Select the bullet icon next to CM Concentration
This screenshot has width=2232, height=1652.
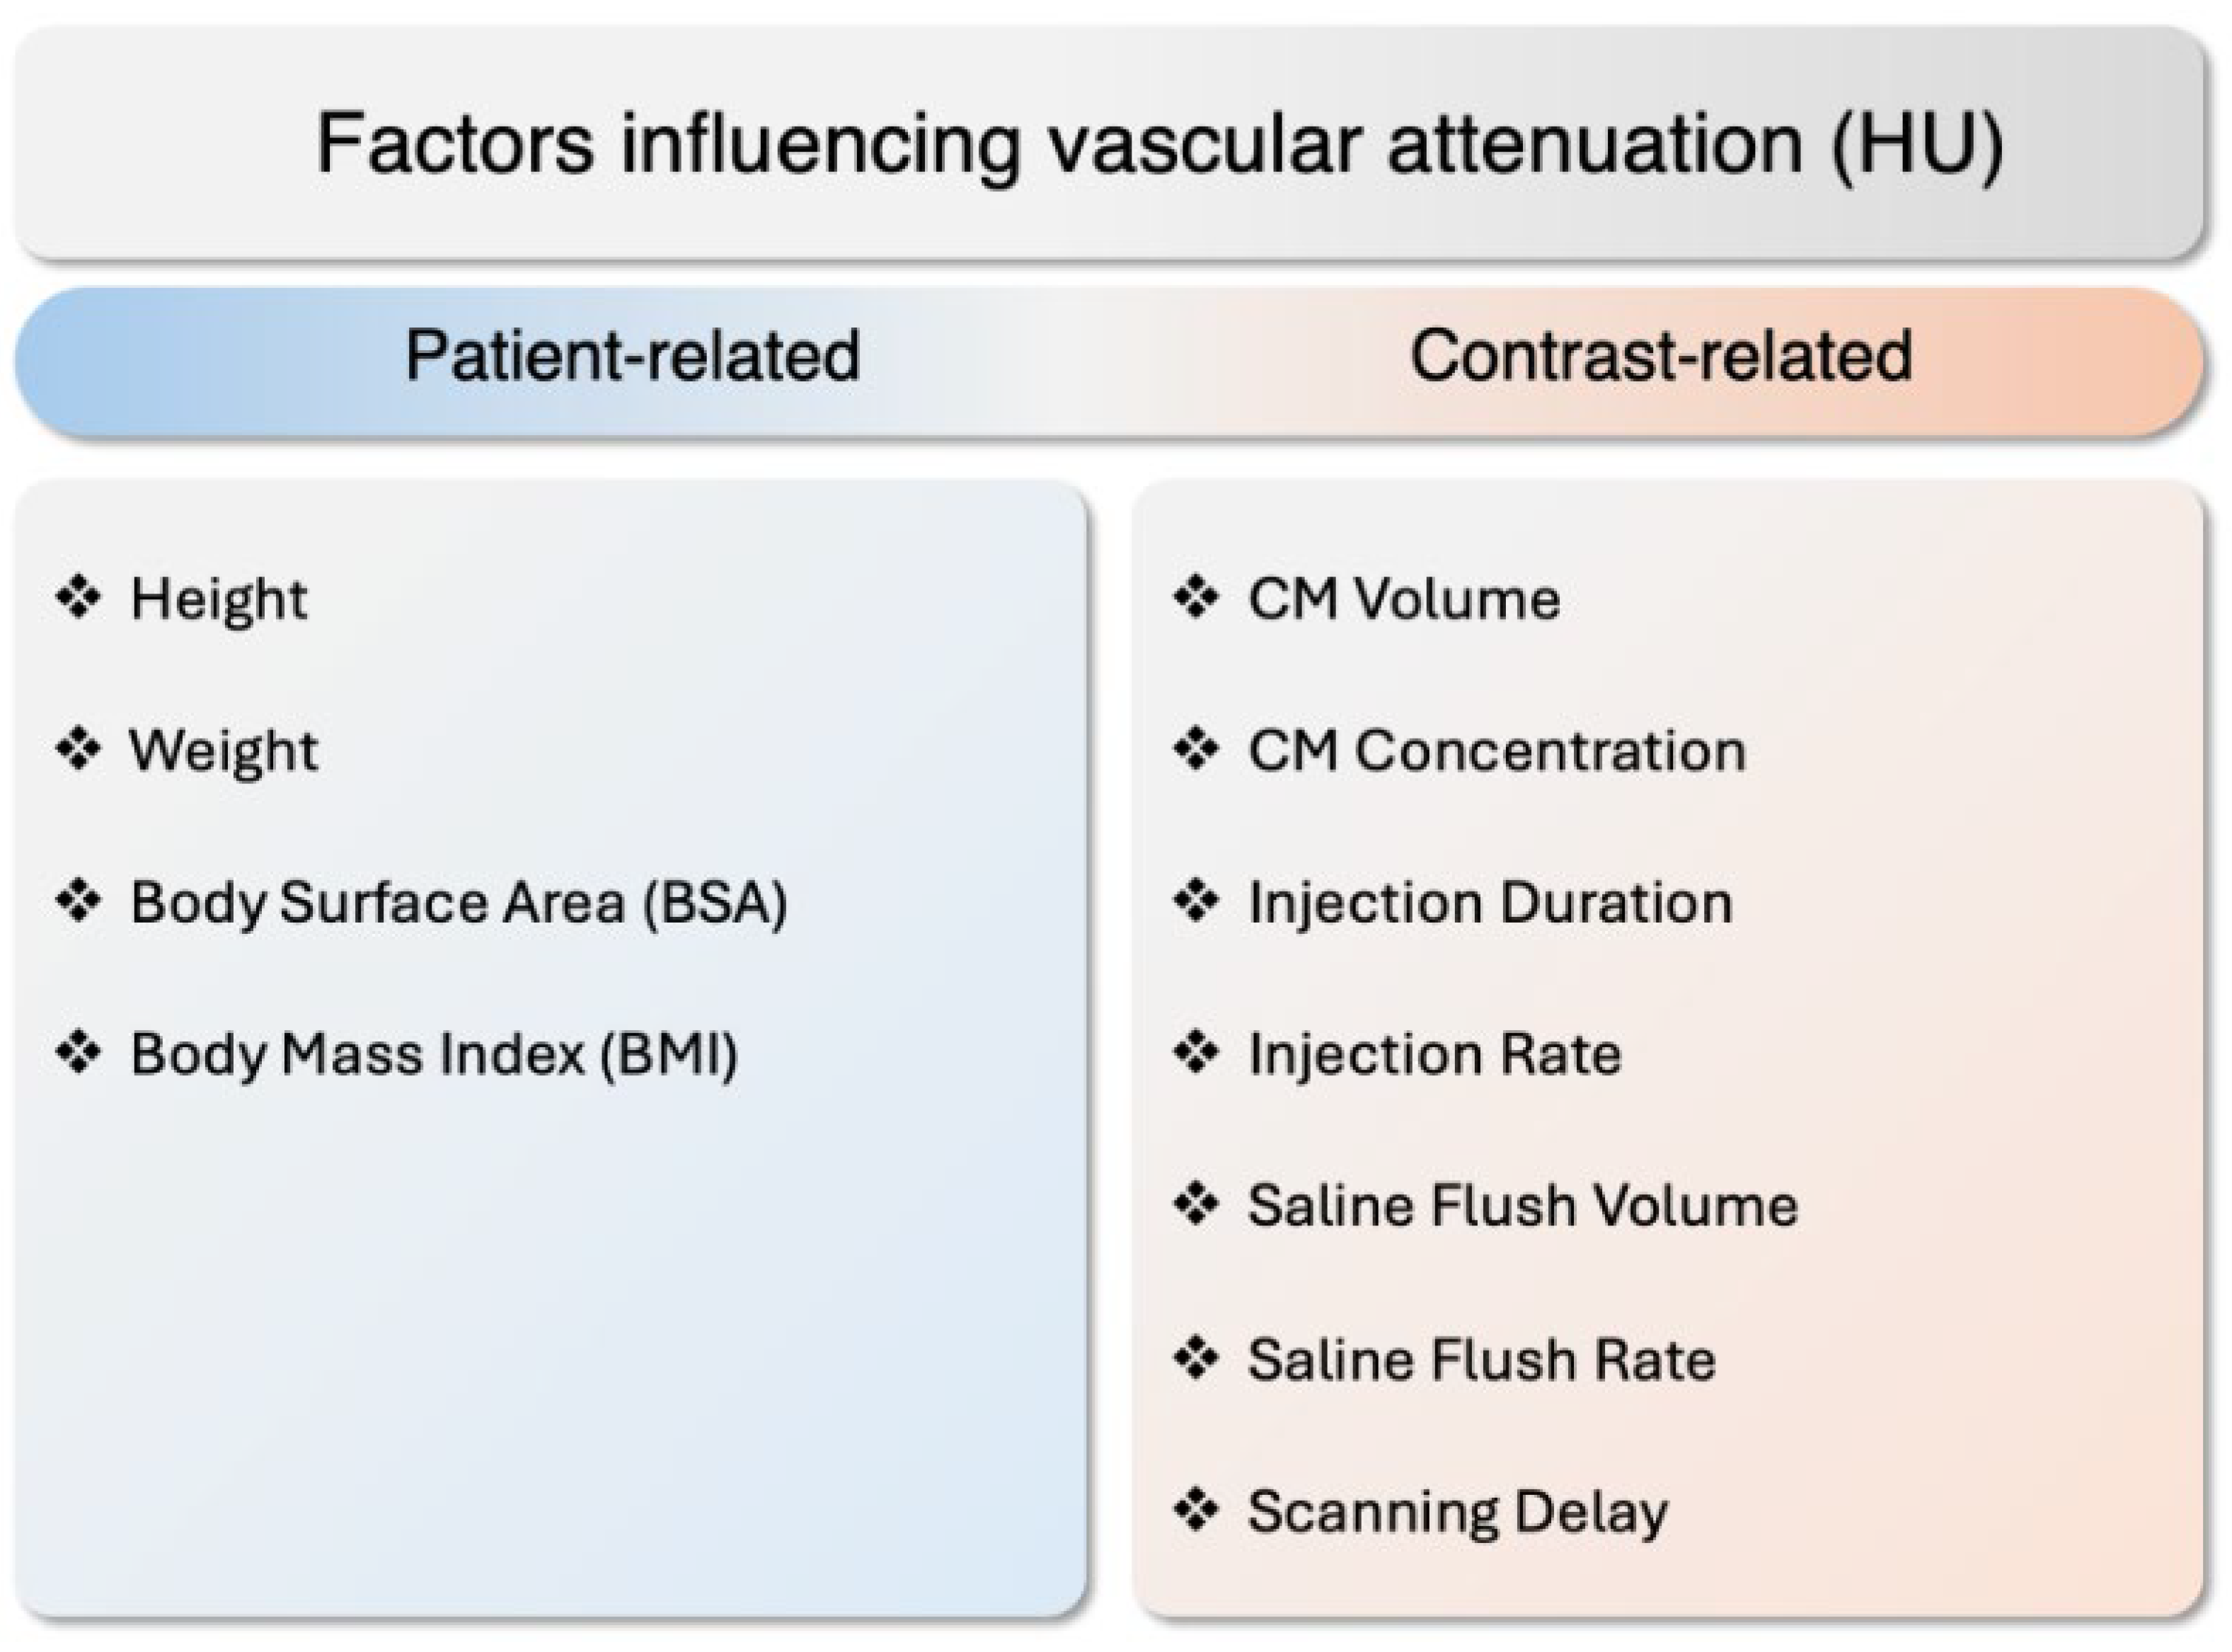pos(1196,749)
